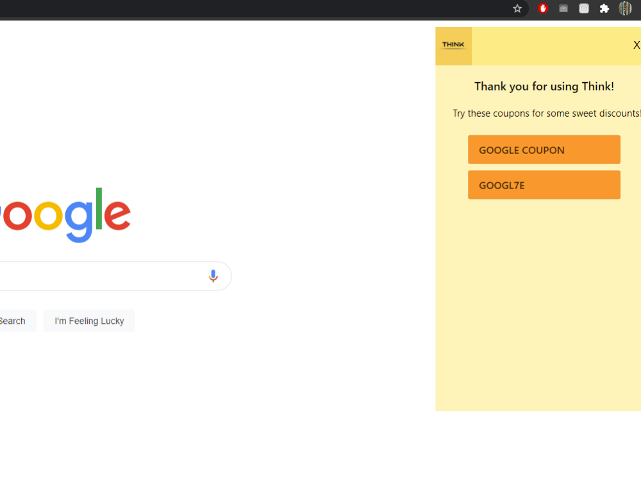
Task: Open the gray briefcase extension icon
Action: click(563, 8)
